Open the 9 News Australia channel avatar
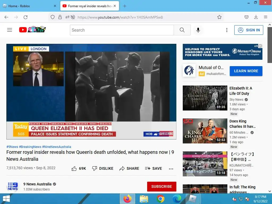272x204 pixels. tap(13, 186)
